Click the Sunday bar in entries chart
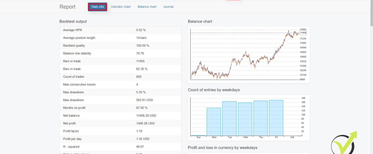This screenshot has width=373, height=154. click(198, 135)
